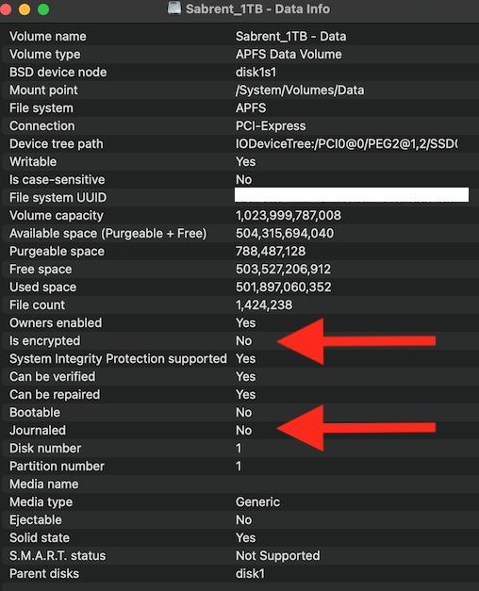
Task: Click the red close window button
Action: tap(6, 9)
